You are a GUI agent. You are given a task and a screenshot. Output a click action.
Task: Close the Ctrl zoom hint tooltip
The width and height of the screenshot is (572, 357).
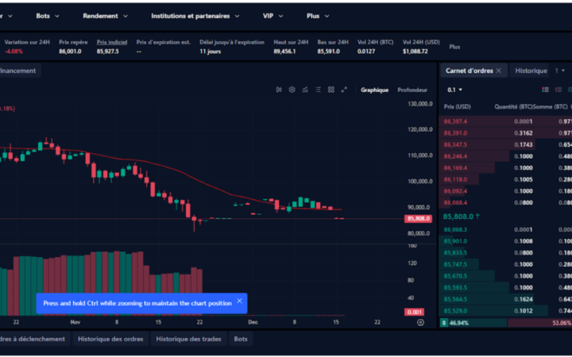[x=239, y=301]
